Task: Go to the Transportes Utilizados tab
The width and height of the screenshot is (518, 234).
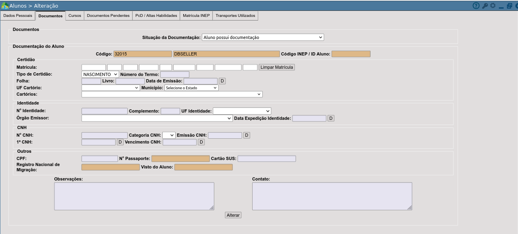Action: click(235, 16)
